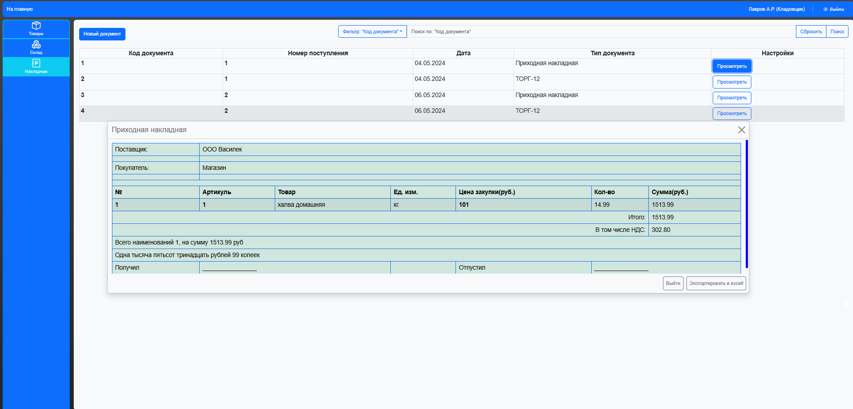The height and width of the screenshot is (409, 853).
Task: Click the Код документа column header
Action: 151,53
